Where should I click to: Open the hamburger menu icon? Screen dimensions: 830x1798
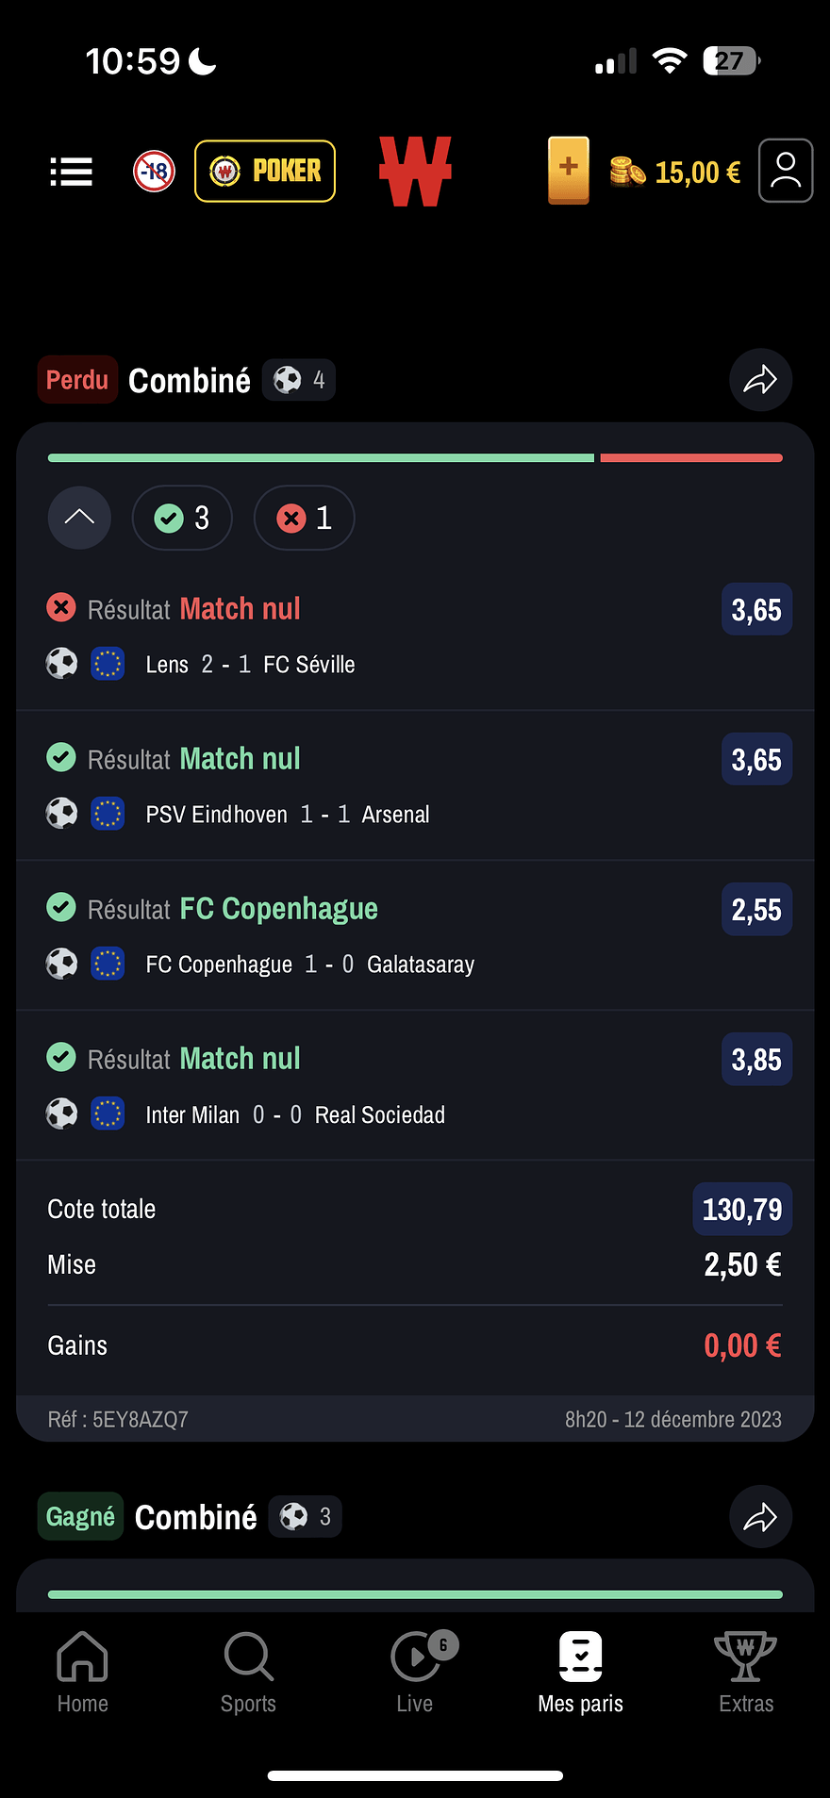[x=71, y=172]
